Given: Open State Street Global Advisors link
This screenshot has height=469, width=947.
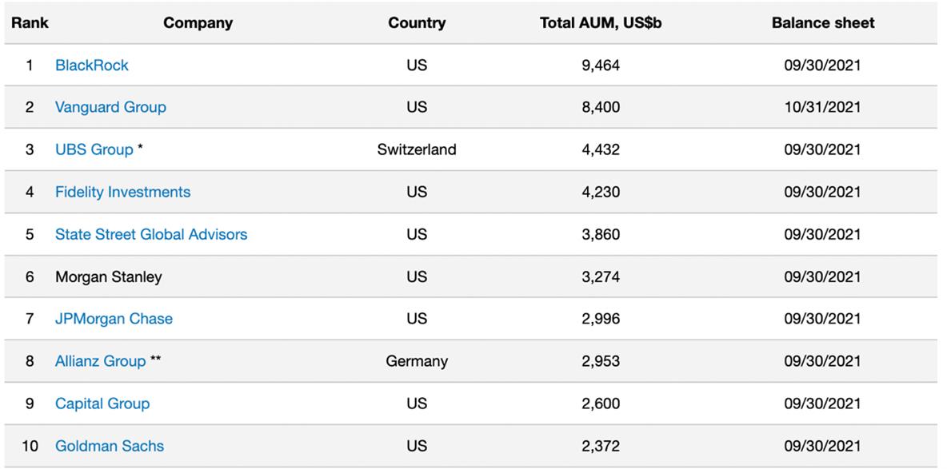Looking at the screenshot, I should (x=150, y=234).
